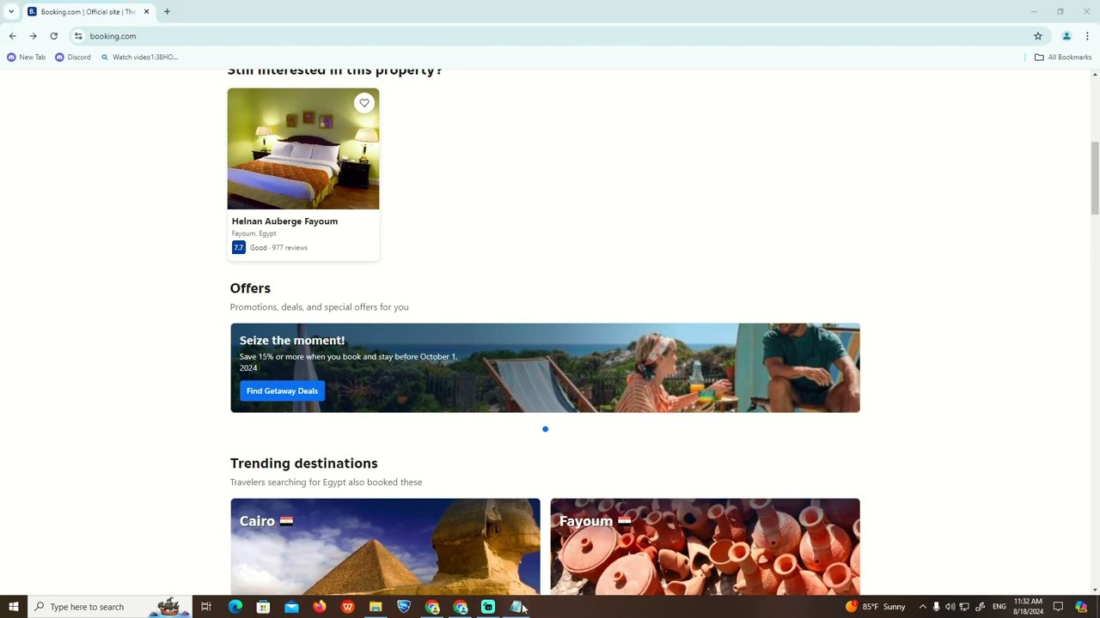Open File Explorer from the taskbar
The height and width of the screenshot is (618, 1100).
376,607
